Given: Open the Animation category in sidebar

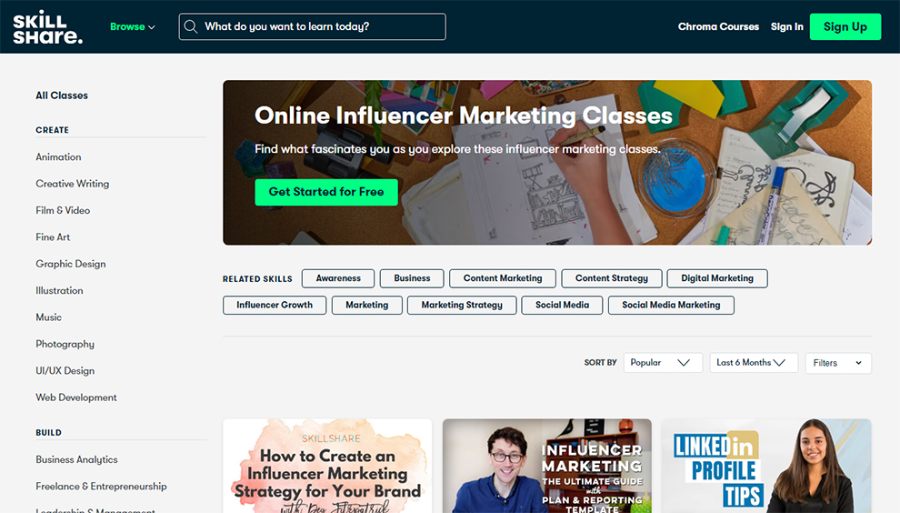Looking at the screenshot, I should (58, 156).
